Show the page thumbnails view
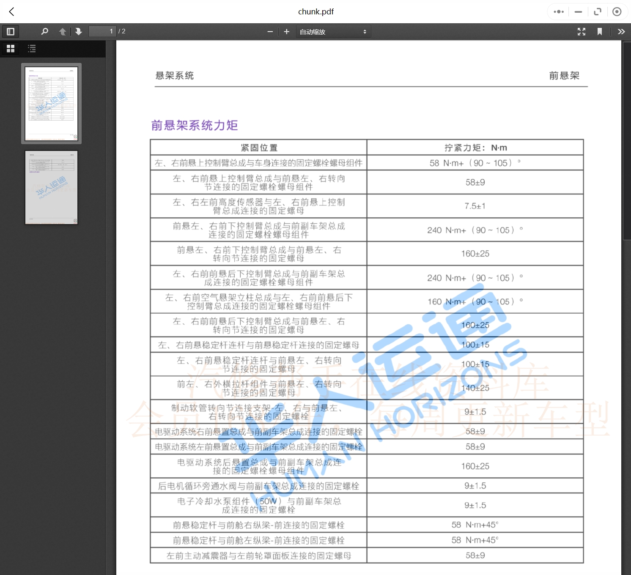 11,49
